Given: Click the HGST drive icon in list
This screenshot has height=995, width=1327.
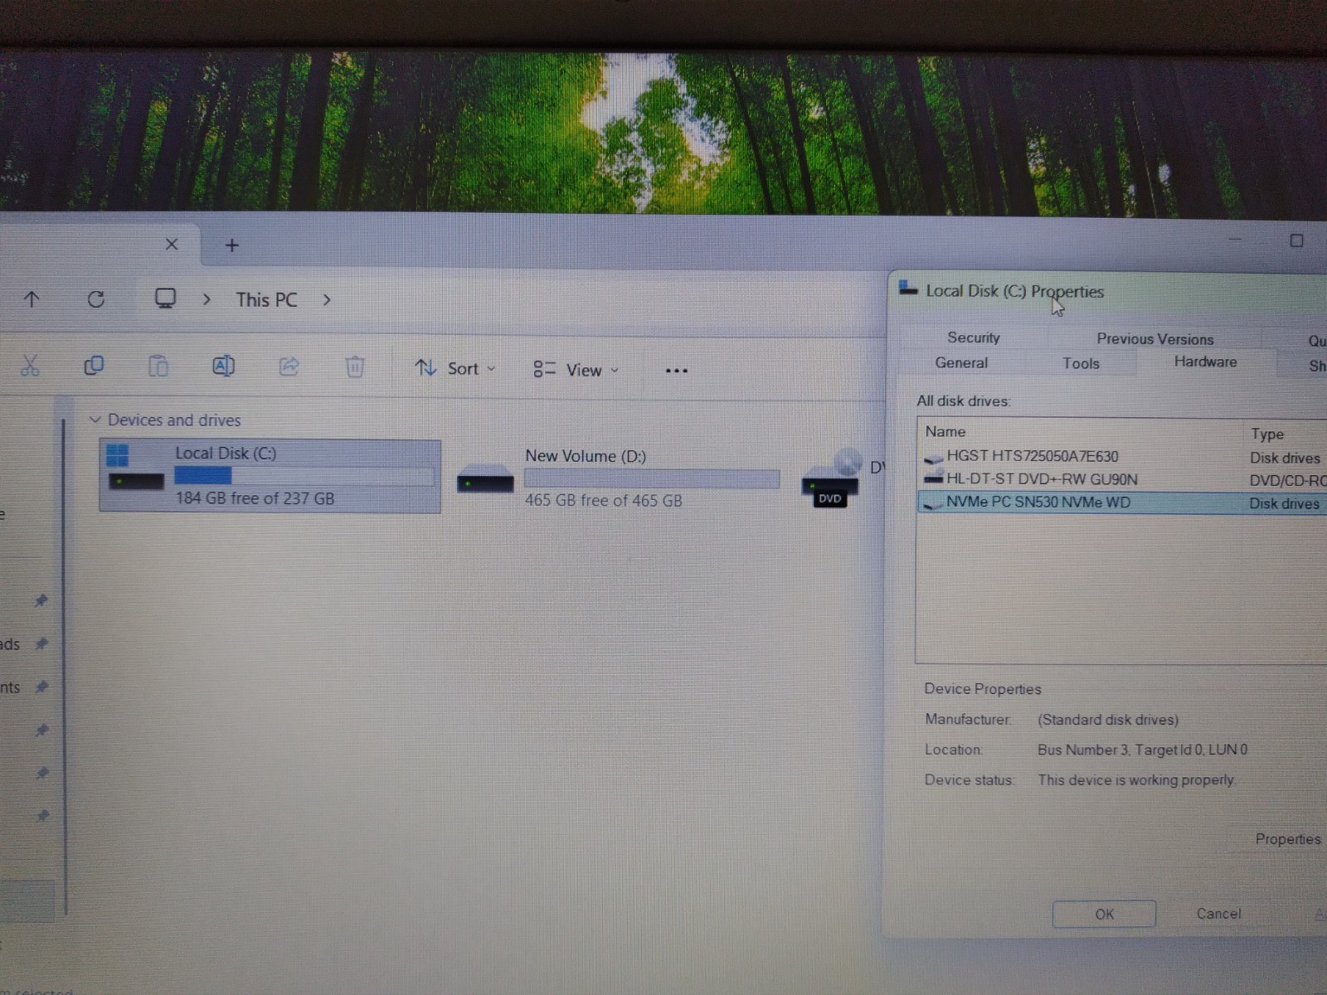Looking at the screenshot, I should (934, 457).
